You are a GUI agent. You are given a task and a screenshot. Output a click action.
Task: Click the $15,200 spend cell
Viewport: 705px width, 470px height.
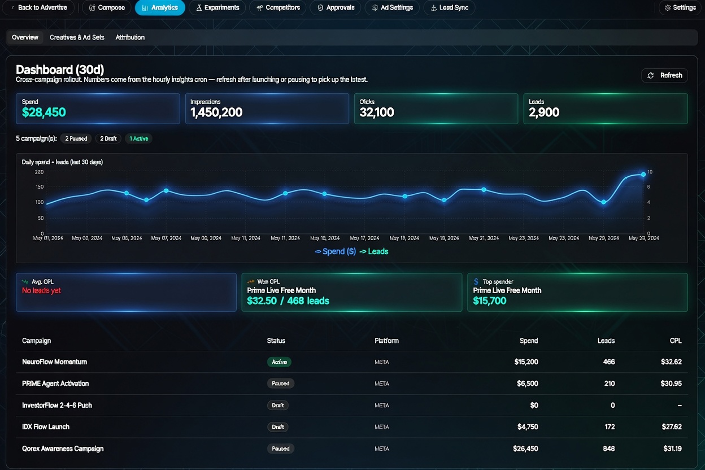[526, 362]
